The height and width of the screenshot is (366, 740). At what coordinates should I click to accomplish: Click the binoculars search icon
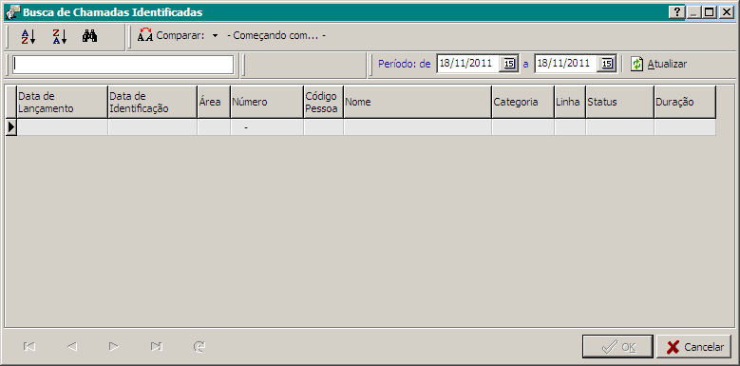point(89,36)
